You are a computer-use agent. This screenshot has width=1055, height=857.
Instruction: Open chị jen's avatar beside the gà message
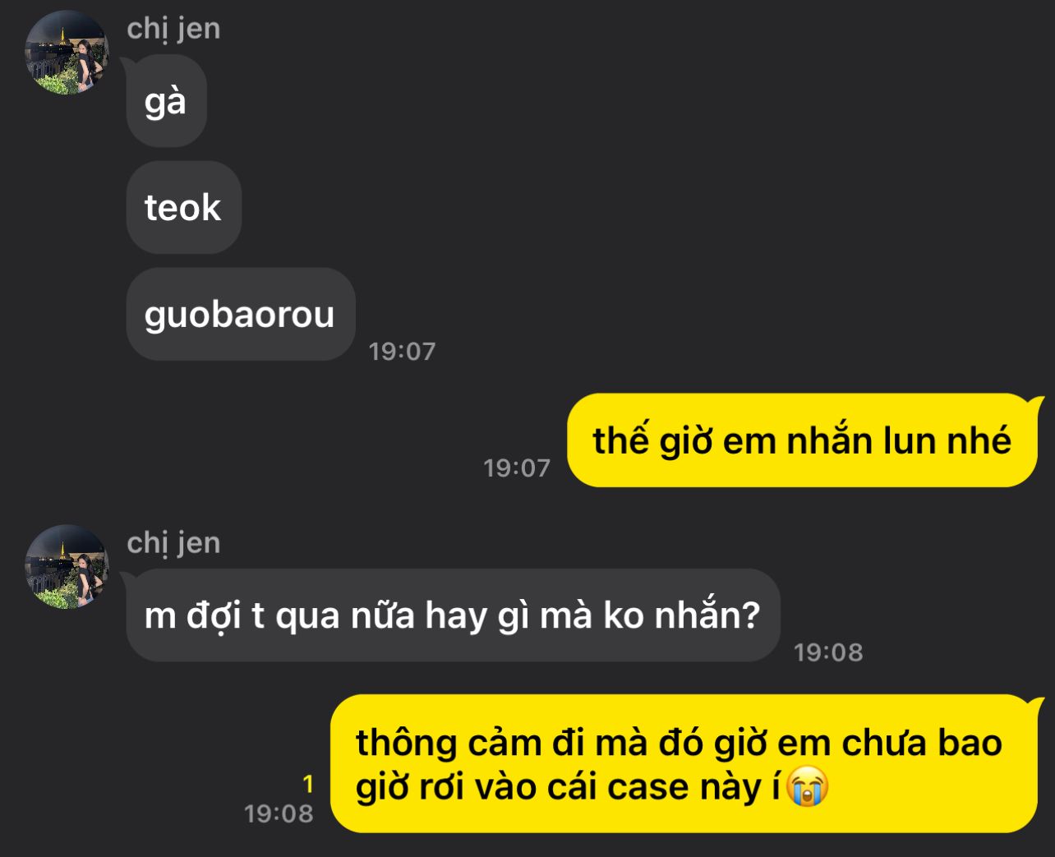(67, 53)
